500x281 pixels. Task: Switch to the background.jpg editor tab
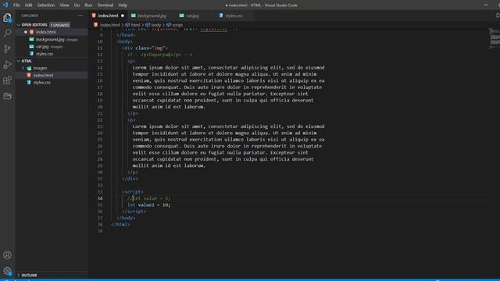(152, 16)
